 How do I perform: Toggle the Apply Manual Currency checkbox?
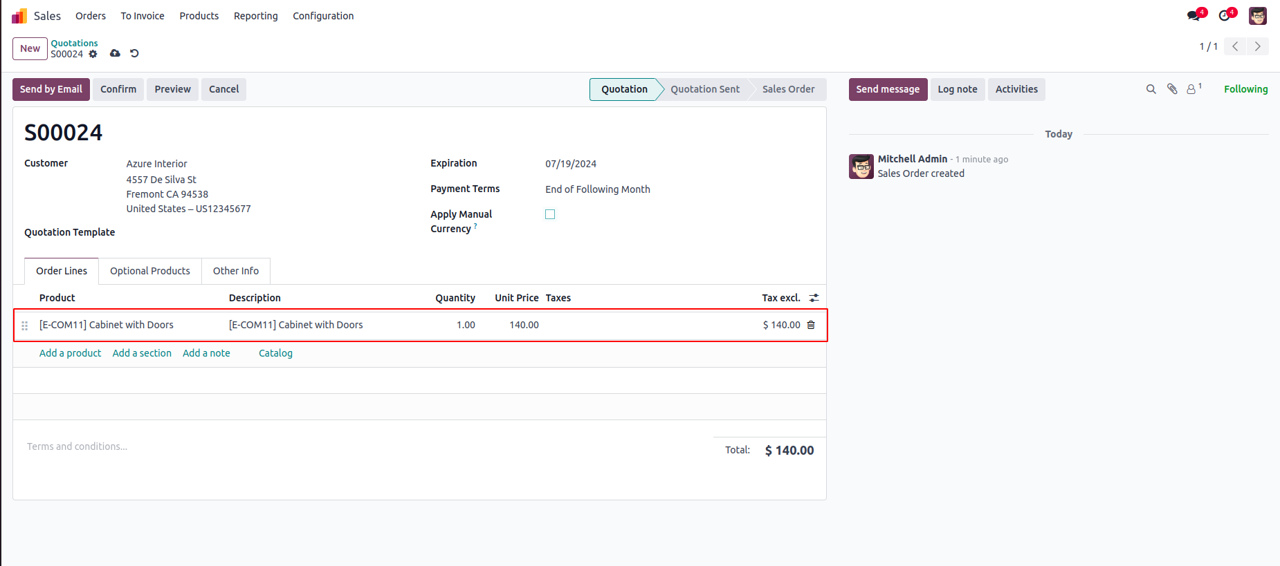click(x=550, y=214)
